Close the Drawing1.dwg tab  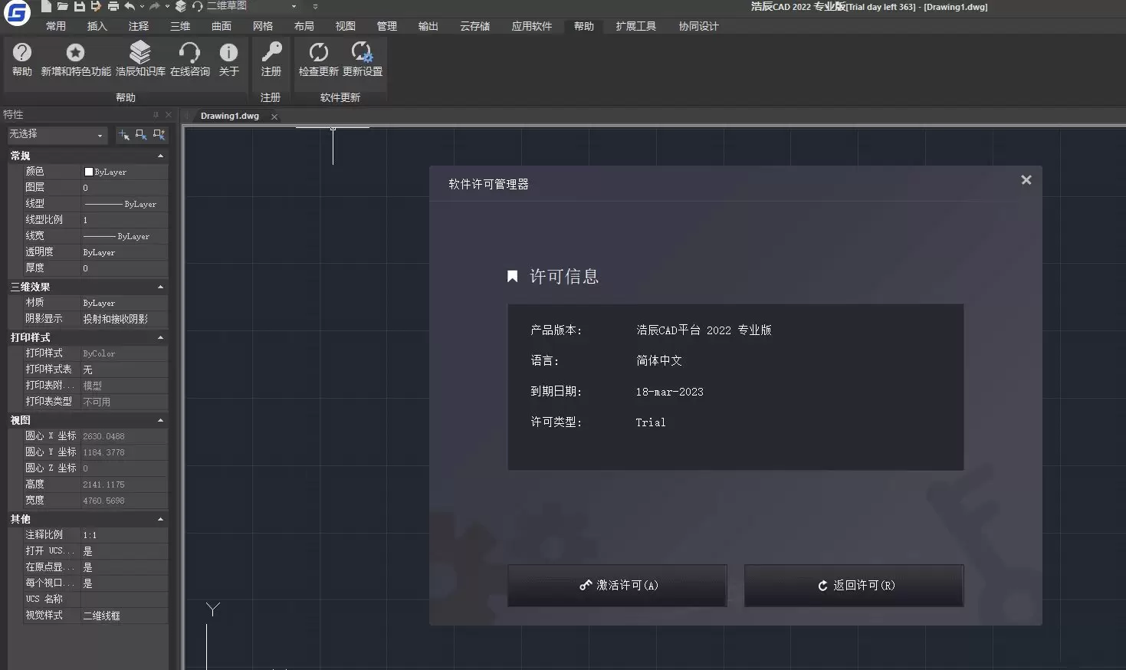click(x=274, y=117)
